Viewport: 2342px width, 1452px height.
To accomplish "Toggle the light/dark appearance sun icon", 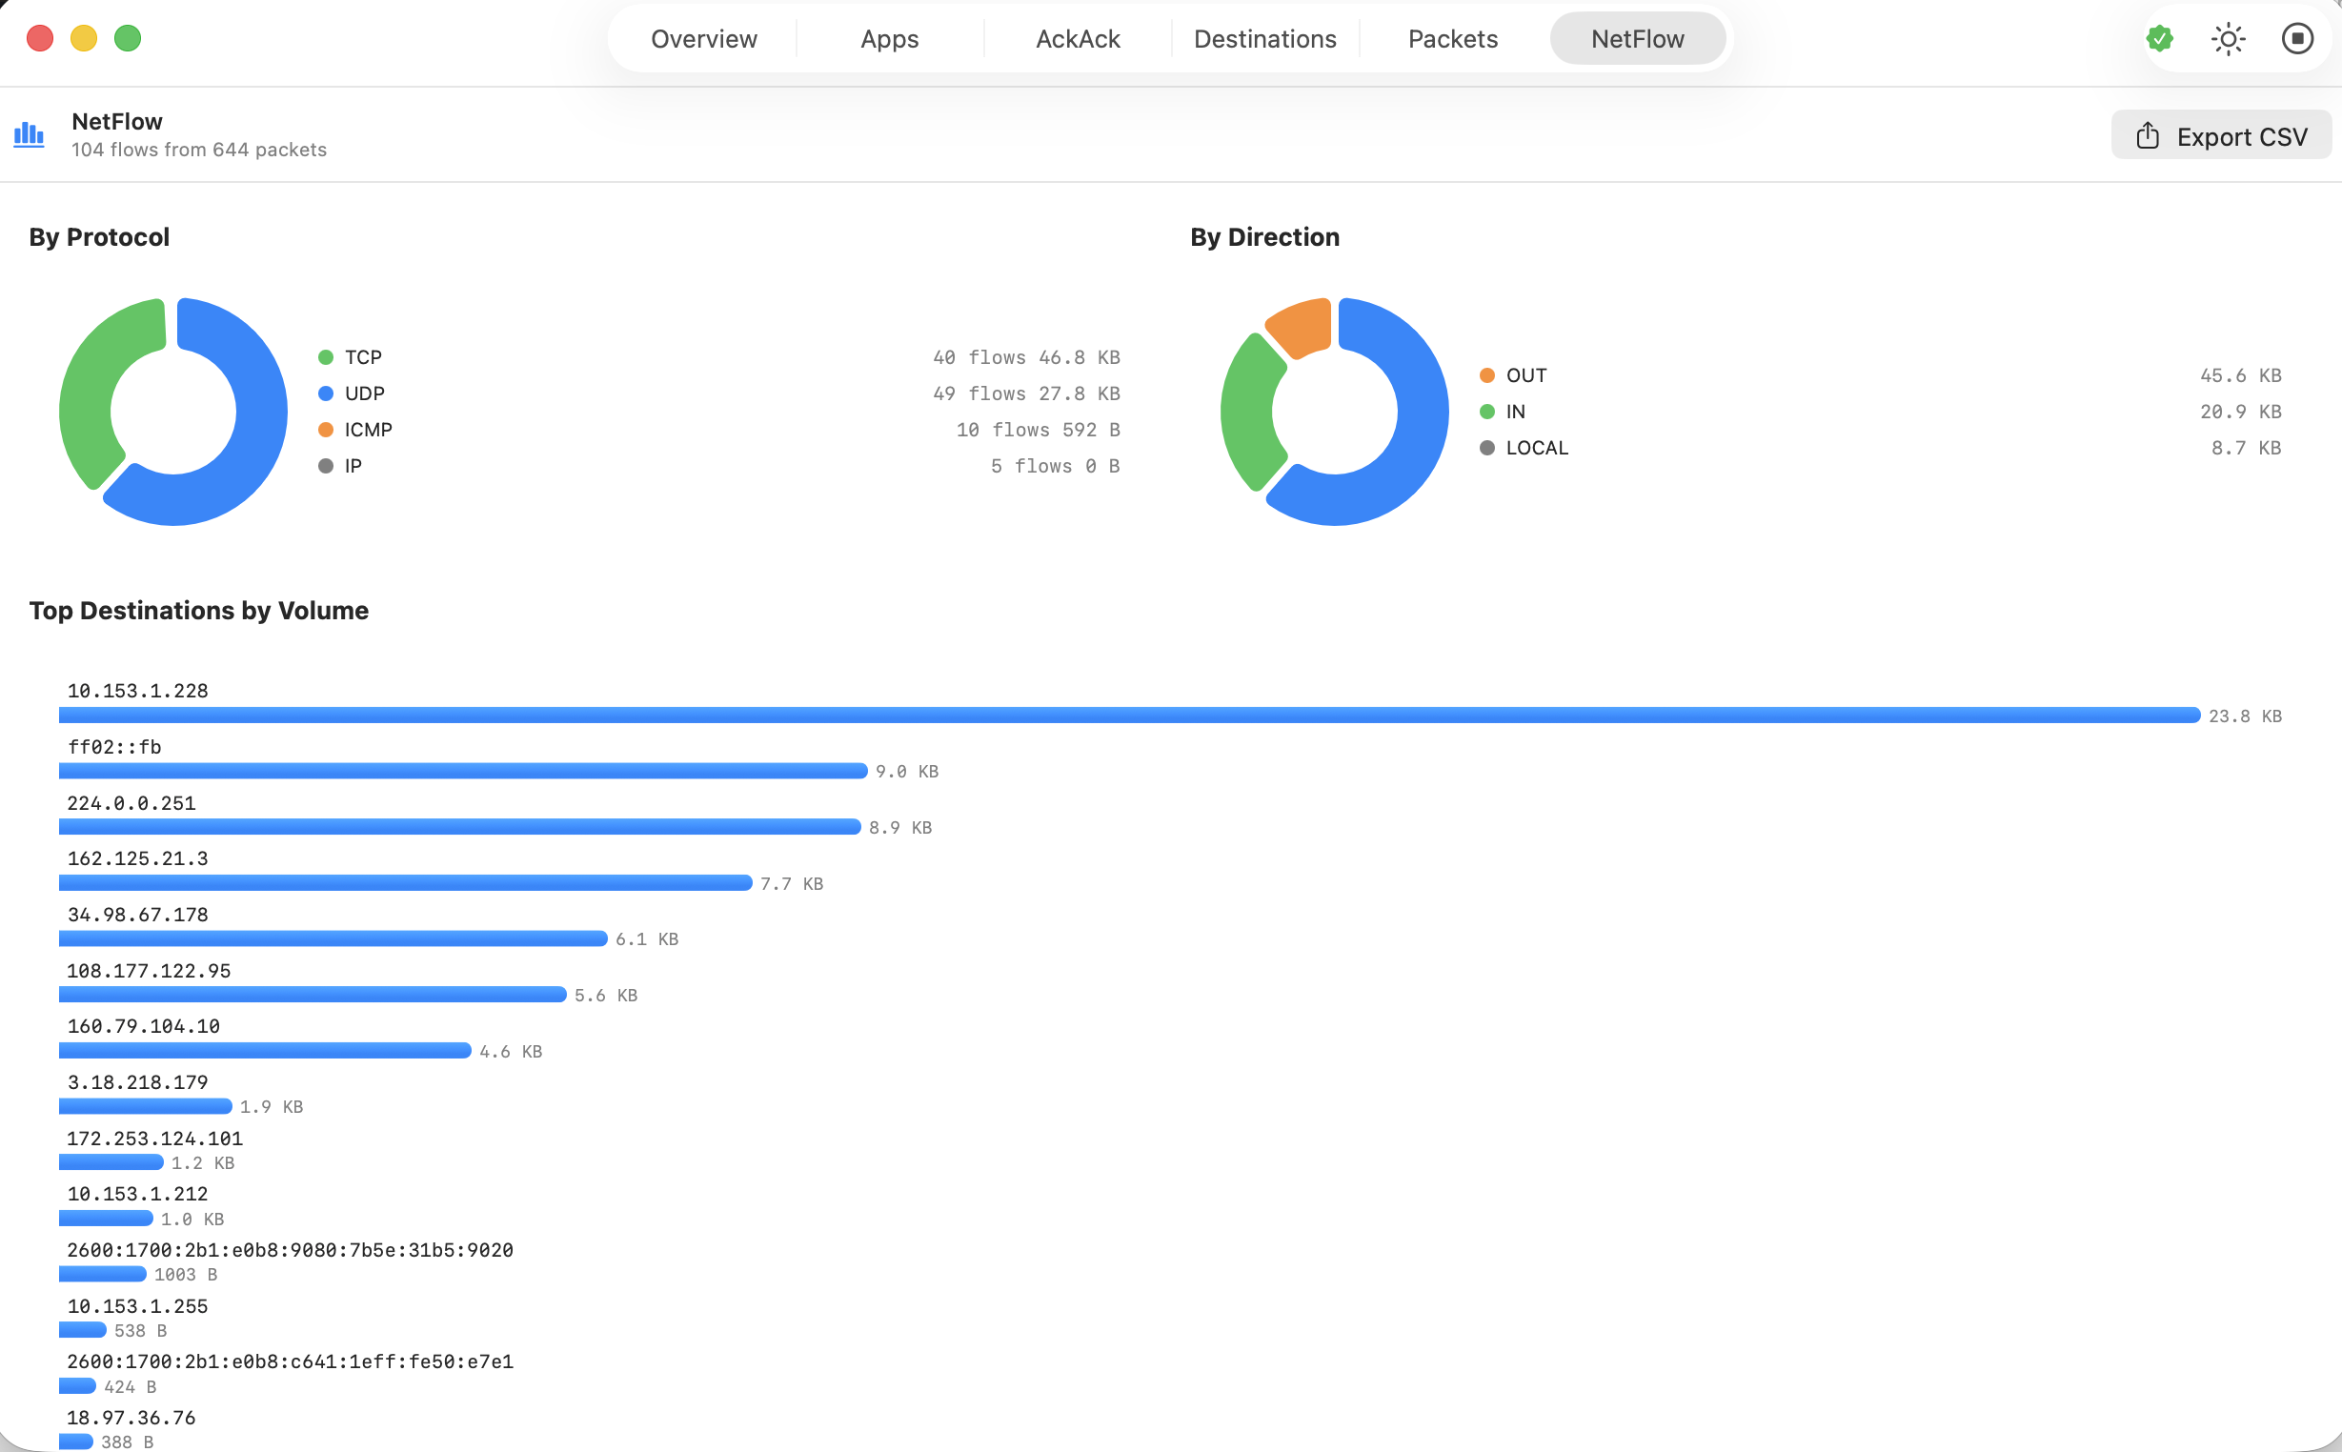I will 2228,38.
